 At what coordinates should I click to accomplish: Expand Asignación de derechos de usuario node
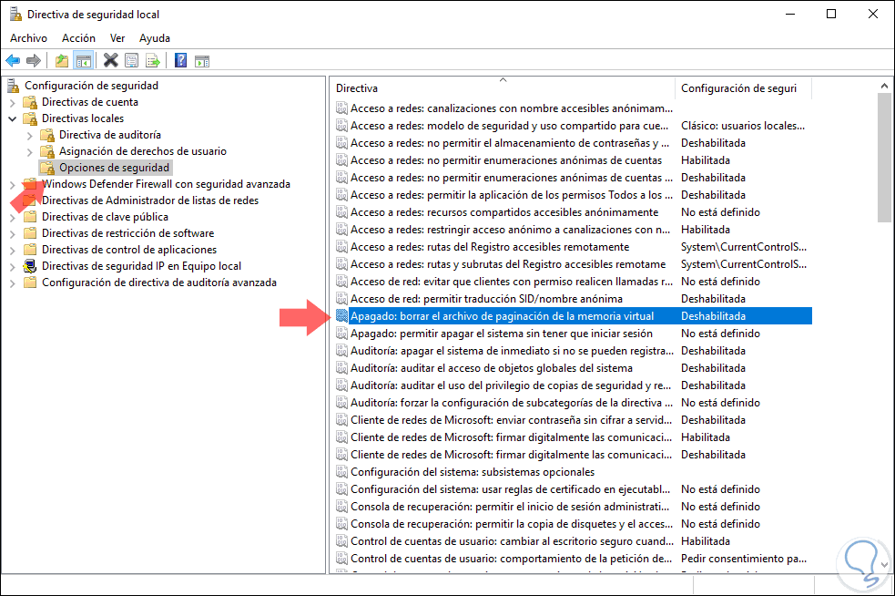pyautogui.click(x=30, y=152)
